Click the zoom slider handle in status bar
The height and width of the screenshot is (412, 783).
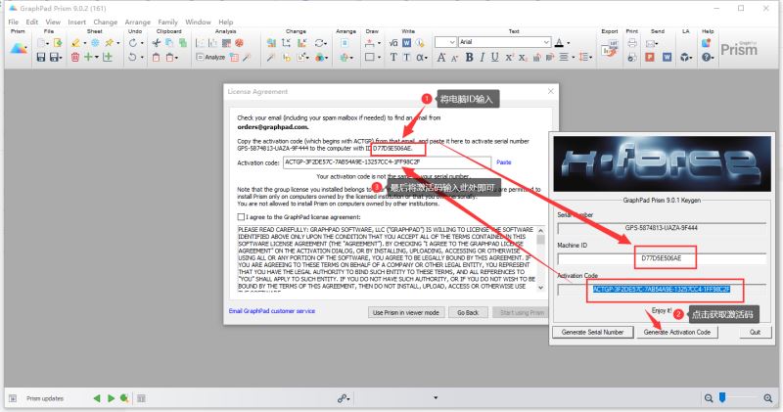(x=722, y=397)
